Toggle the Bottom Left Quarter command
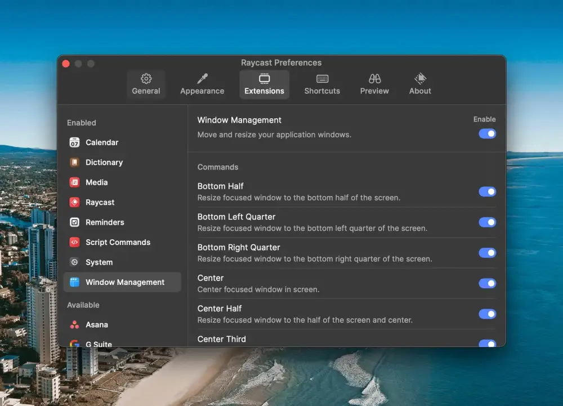Viewport: 563px width, 406px height. click(x=487, y=222)
